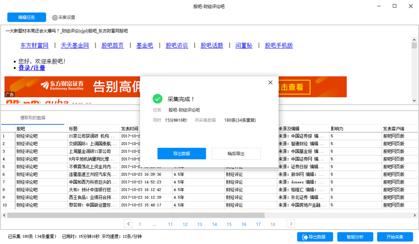Click the 编辑任务 button
This screenshot has height=244, width=419.
click(x=26, y=17)
